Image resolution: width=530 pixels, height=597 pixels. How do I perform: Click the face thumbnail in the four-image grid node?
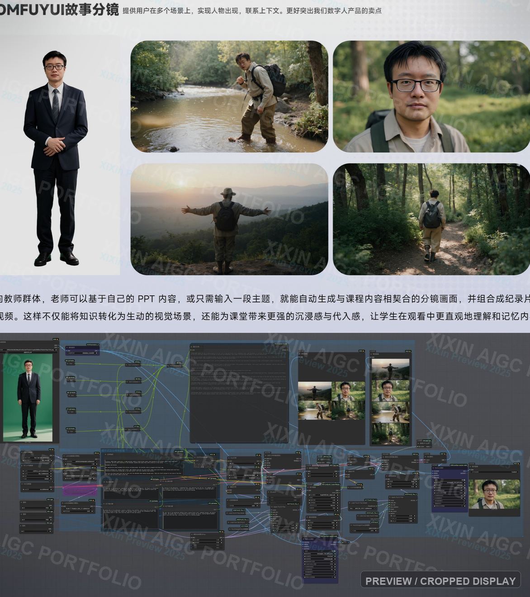[348, 391]
